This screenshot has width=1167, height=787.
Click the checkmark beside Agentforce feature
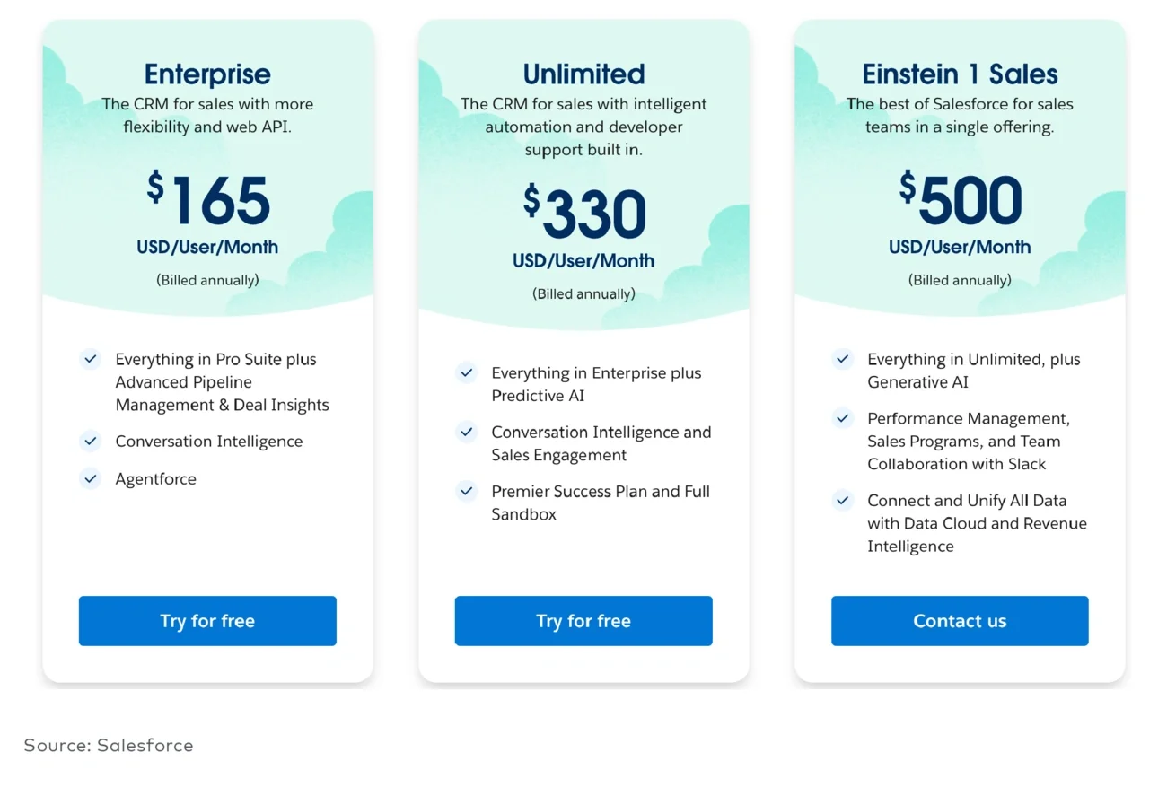tap(90, 479)
